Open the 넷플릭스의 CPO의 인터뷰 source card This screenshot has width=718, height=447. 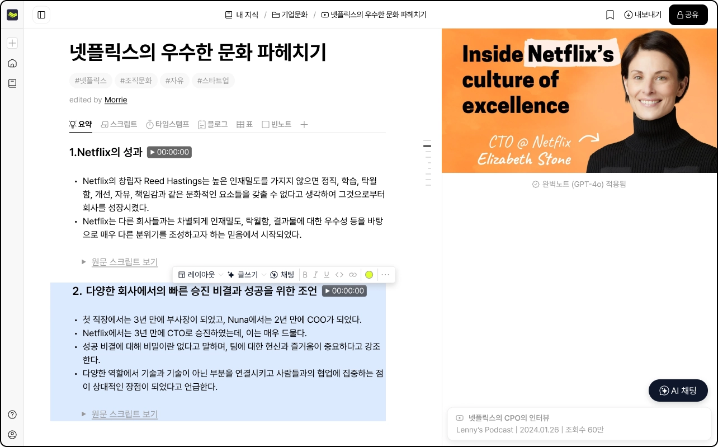[579, 424]
